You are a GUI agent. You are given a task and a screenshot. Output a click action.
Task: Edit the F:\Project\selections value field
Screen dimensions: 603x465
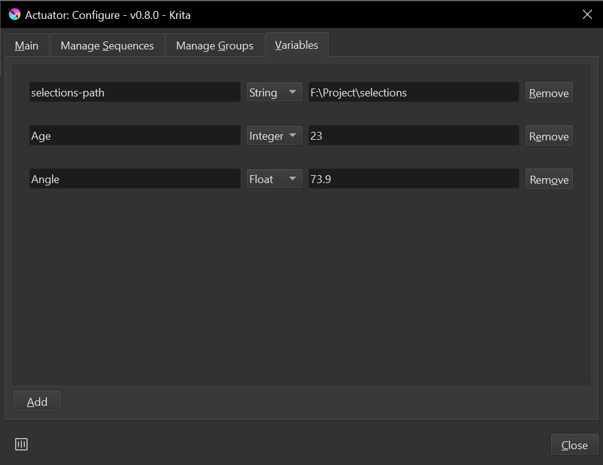tap(414, 93)
